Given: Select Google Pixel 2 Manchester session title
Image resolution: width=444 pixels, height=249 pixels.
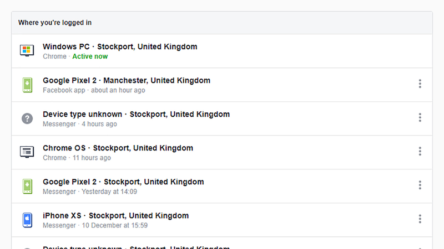Looking at the screenshot, I should 127,80.
